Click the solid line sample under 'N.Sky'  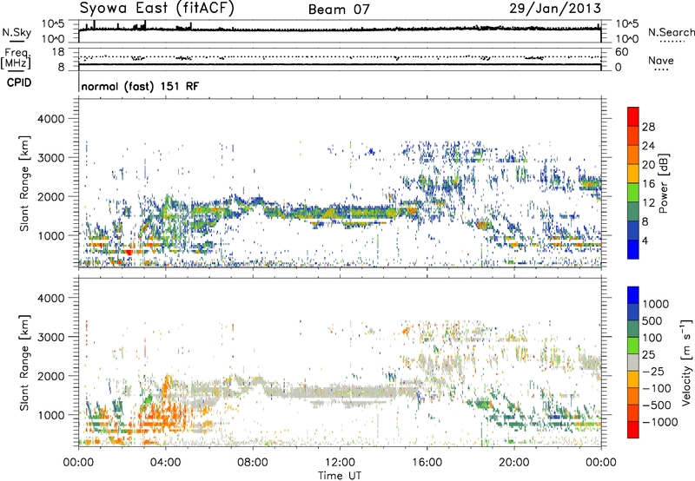pos(17,41)
